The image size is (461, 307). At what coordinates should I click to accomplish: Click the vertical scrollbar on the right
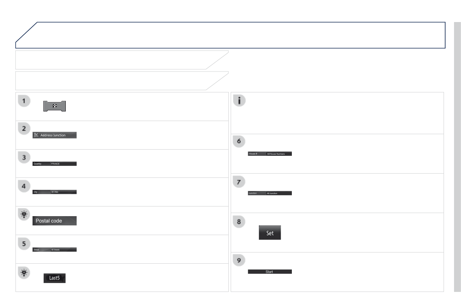[457, 155]
